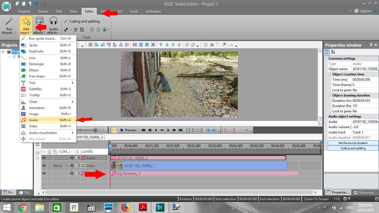Click the zoom in plus on timeline
This screenshot has height=213, width=379.
[95, 130]
